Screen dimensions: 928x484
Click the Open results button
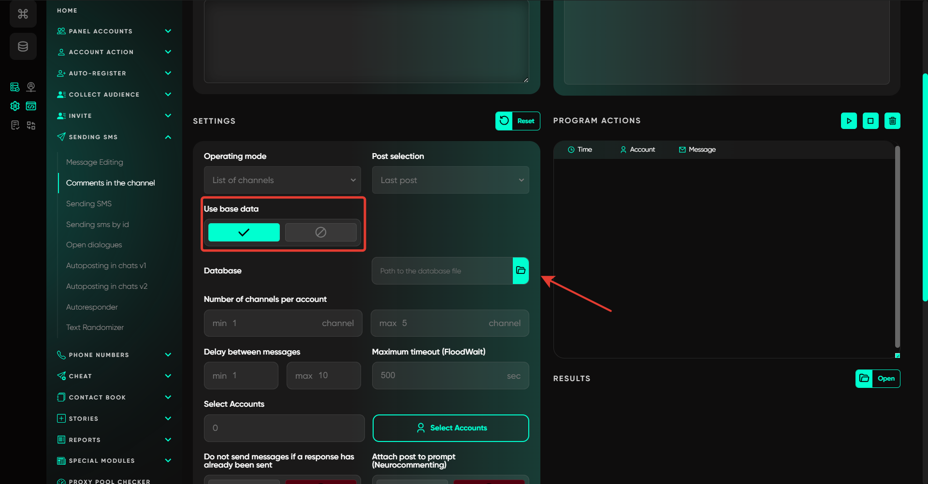pyautogui.click(x=878, y=379)
